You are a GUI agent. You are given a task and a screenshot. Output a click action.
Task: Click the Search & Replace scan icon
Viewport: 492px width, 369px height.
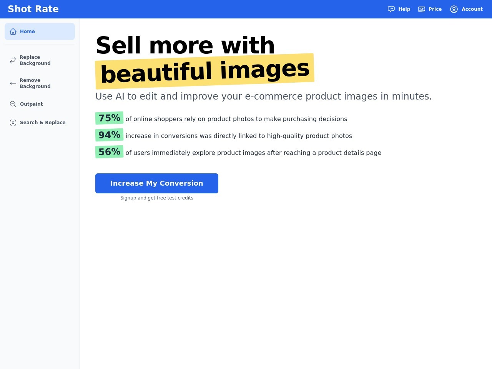13,123
